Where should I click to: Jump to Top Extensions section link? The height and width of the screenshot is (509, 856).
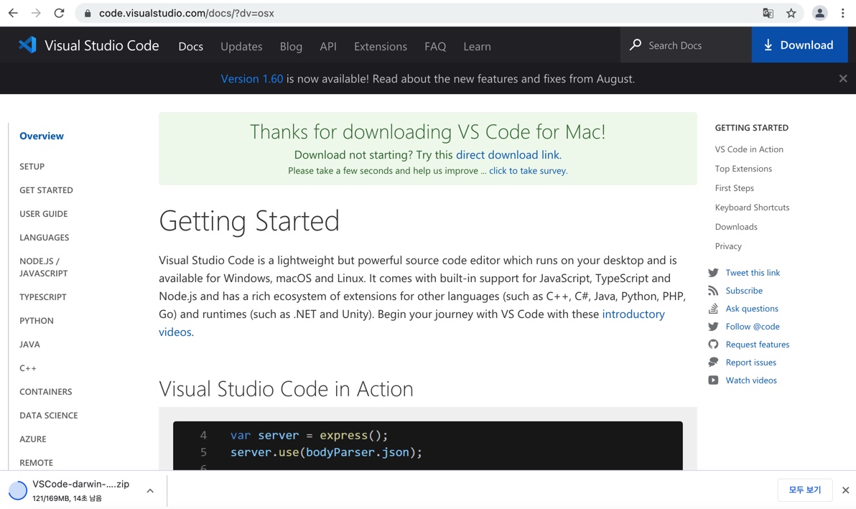pyautogui.click(x=743, y=169)
